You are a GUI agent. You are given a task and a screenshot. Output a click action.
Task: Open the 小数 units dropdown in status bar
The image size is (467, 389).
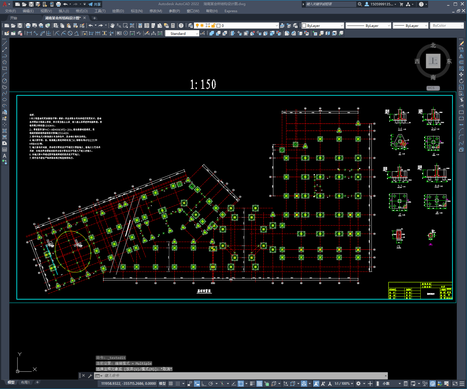click(x=392, y=384)
